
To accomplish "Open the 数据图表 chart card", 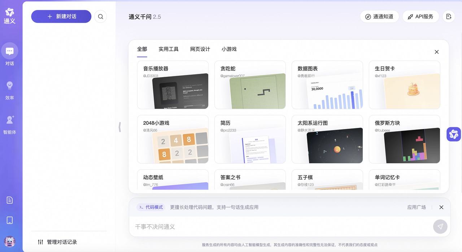I will click(327, 85).
